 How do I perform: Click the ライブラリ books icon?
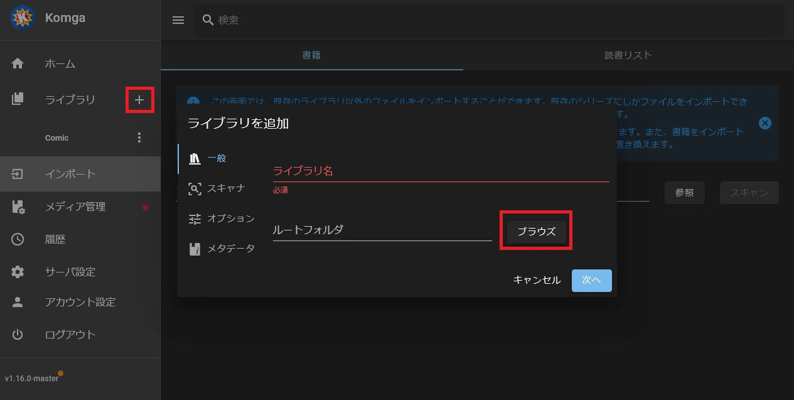[18, 99]
